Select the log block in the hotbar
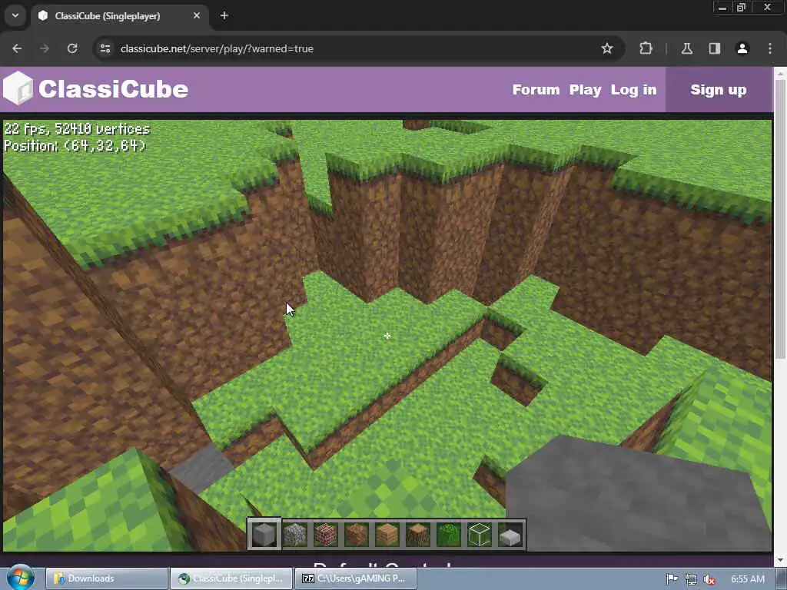Viewport: 787px width, 590px height. coord(418,535)
